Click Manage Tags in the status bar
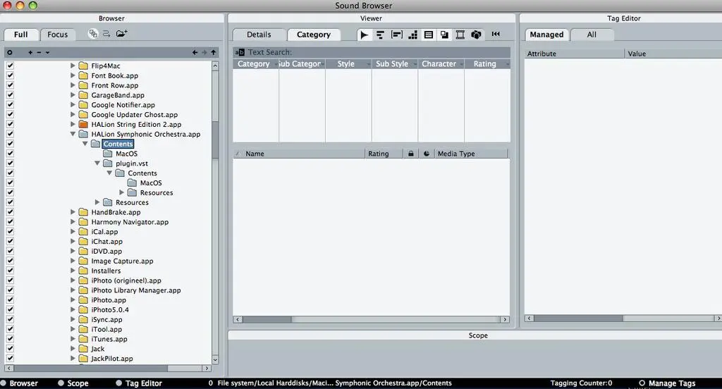 coord(666,383)
